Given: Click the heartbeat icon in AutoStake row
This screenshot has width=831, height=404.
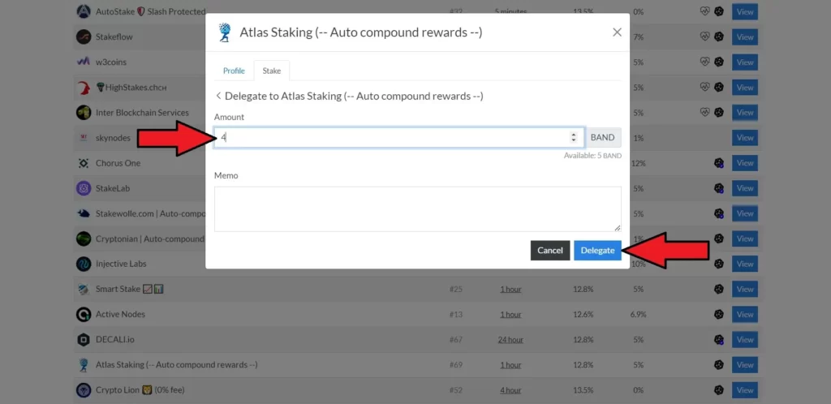Looking at the screenshot, I should [x=705, y=12].
